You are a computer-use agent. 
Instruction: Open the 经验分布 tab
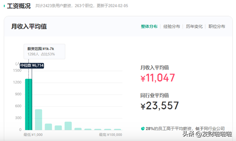(x=171, y=27)
